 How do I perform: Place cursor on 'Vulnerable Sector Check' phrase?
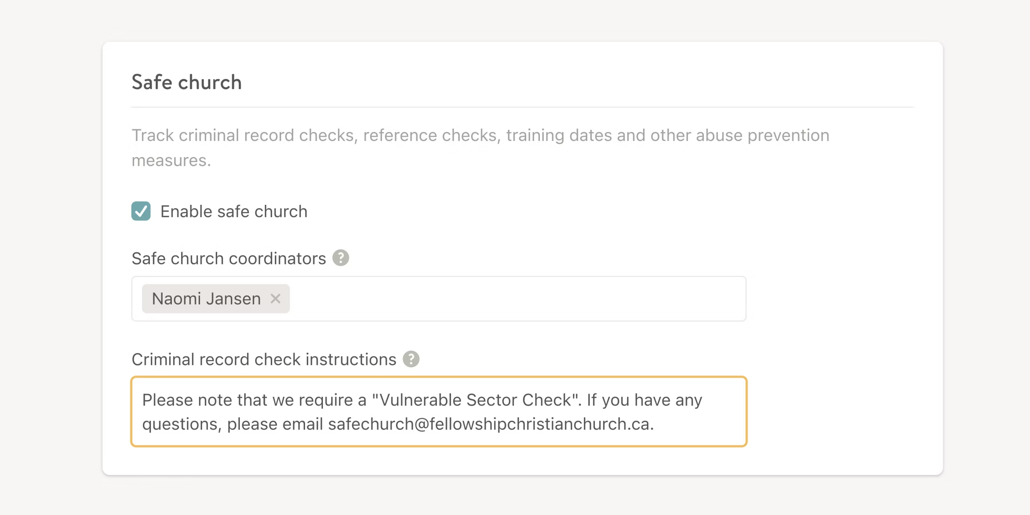[x=475, y=400]
